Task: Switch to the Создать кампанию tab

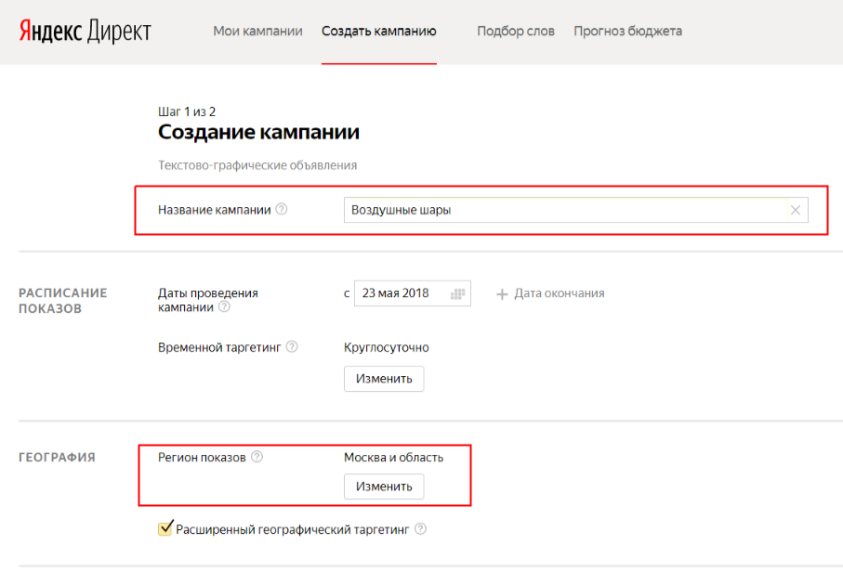Action: [378, 32]
